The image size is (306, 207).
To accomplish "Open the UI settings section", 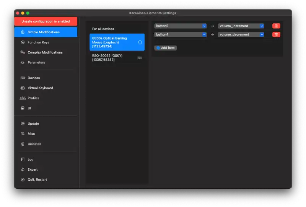I will coord(46,108).
